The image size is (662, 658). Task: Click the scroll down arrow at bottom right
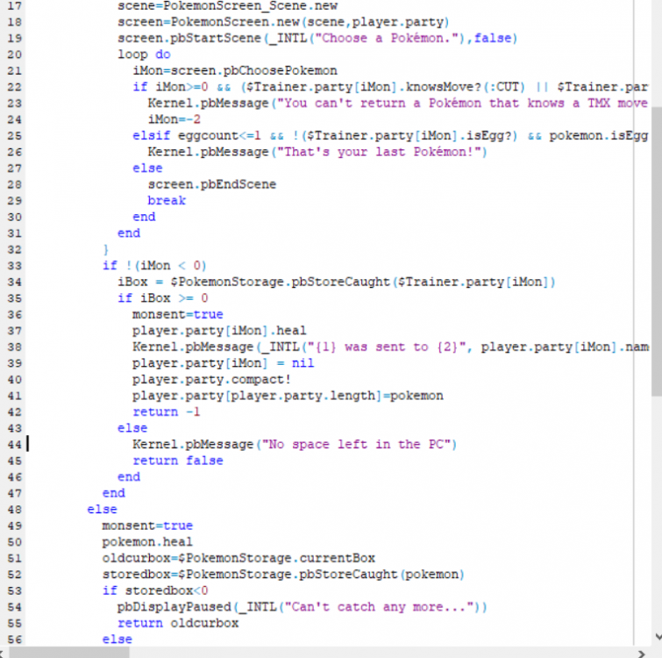(658, 636)
